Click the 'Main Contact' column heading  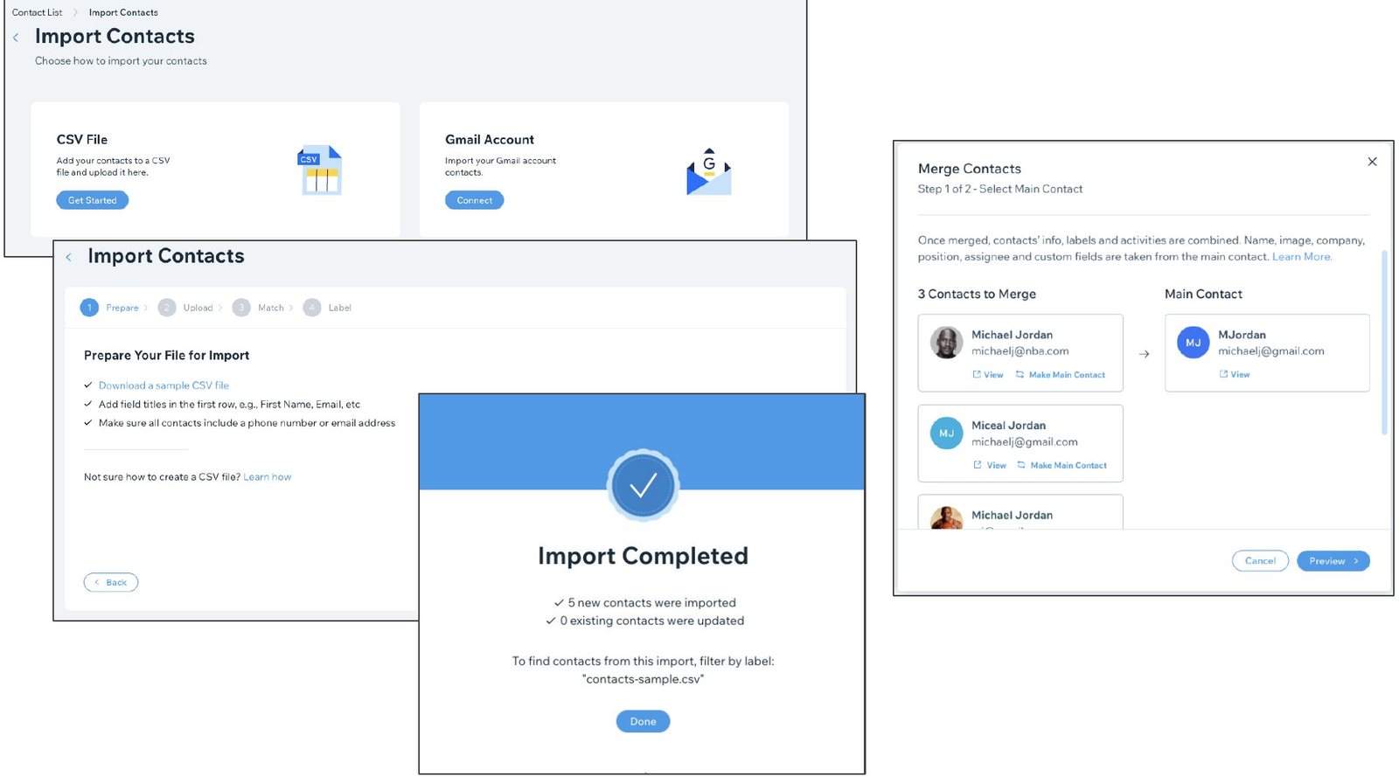[x=1203, y=295]
